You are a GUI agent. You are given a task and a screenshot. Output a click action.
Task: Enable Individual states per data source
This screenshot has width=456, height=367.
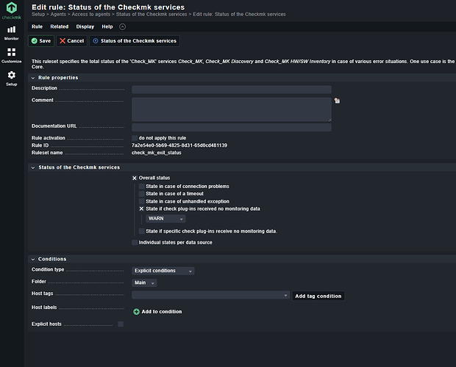click(135, 242)
